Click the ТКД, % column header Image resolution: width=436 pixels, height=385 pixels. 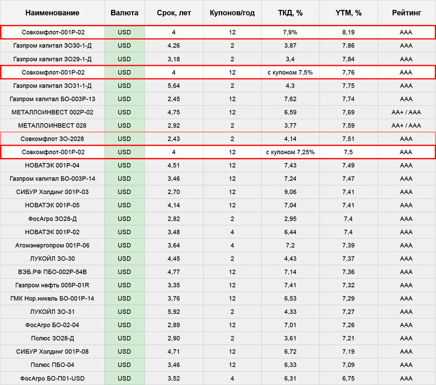(x=290, y=12)
